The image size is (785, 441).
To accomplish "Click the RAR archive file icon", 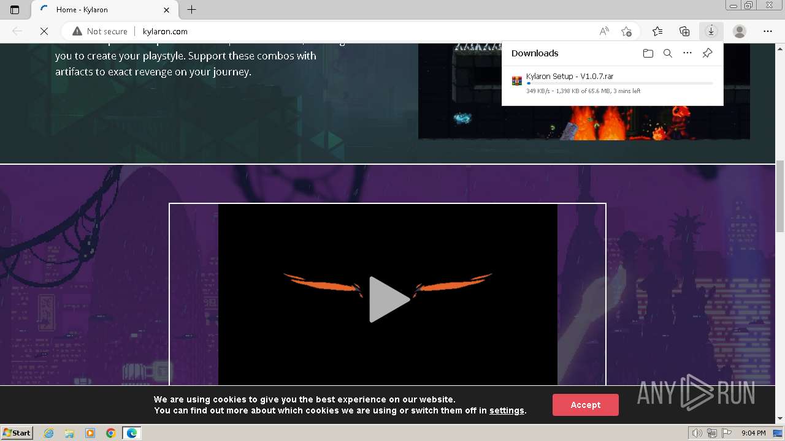I will point(517,81).
